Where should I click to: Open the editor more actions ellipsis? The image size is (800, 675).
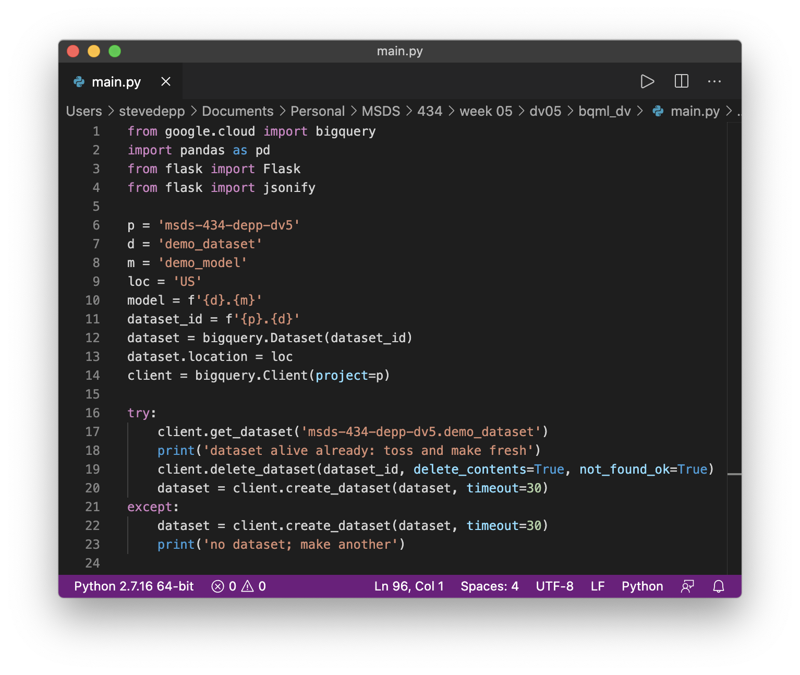[x=714, y=81]
